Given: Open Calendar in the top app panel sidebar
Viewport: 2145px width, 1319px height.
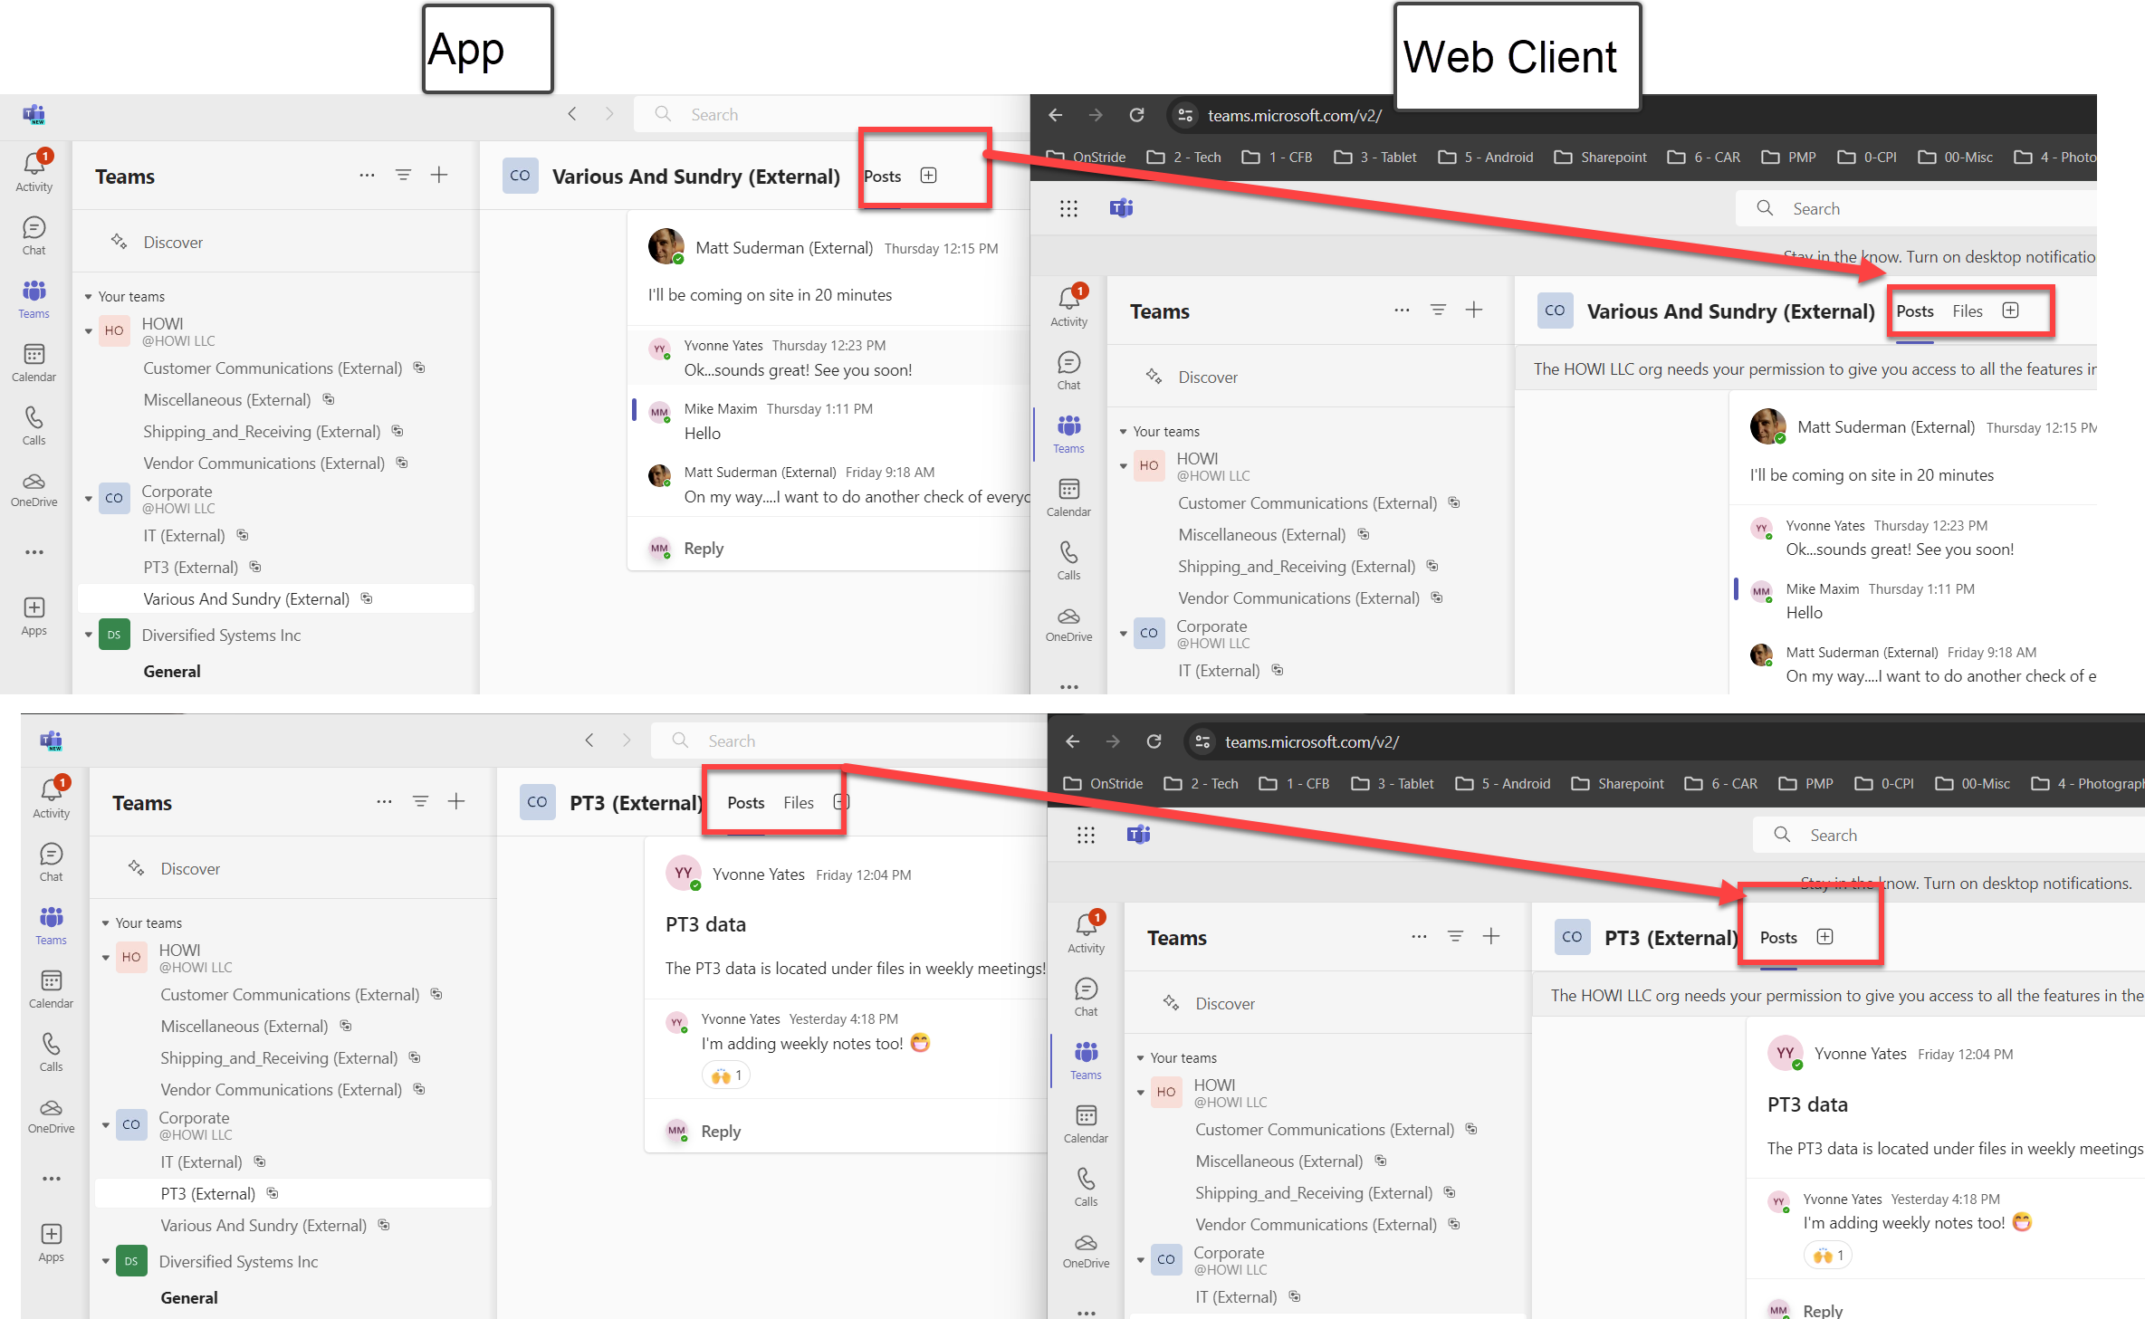Looking at the screenshot, I should pyautogui.click(x=34, y=362).
